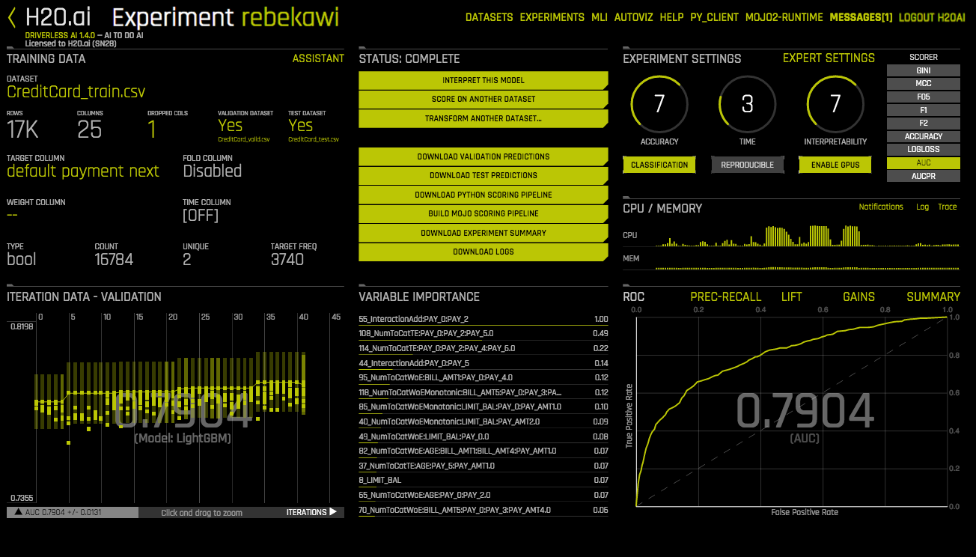976x557 pixels.
Task: Open the Log view
Action: coord(922,207)
